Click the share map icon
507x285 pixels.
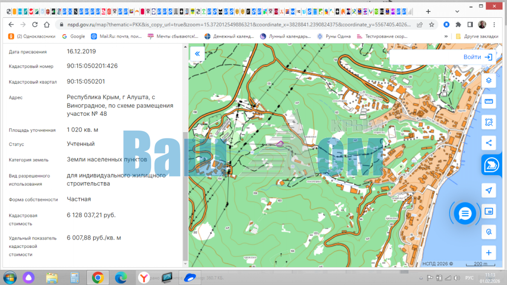(x=489, y=143)
